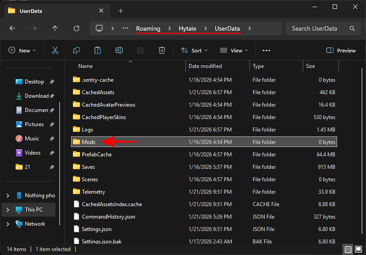Viewport: 366px width, 255px height.
Task: Open the View dropdown menu
Action: tap(234, 51)
